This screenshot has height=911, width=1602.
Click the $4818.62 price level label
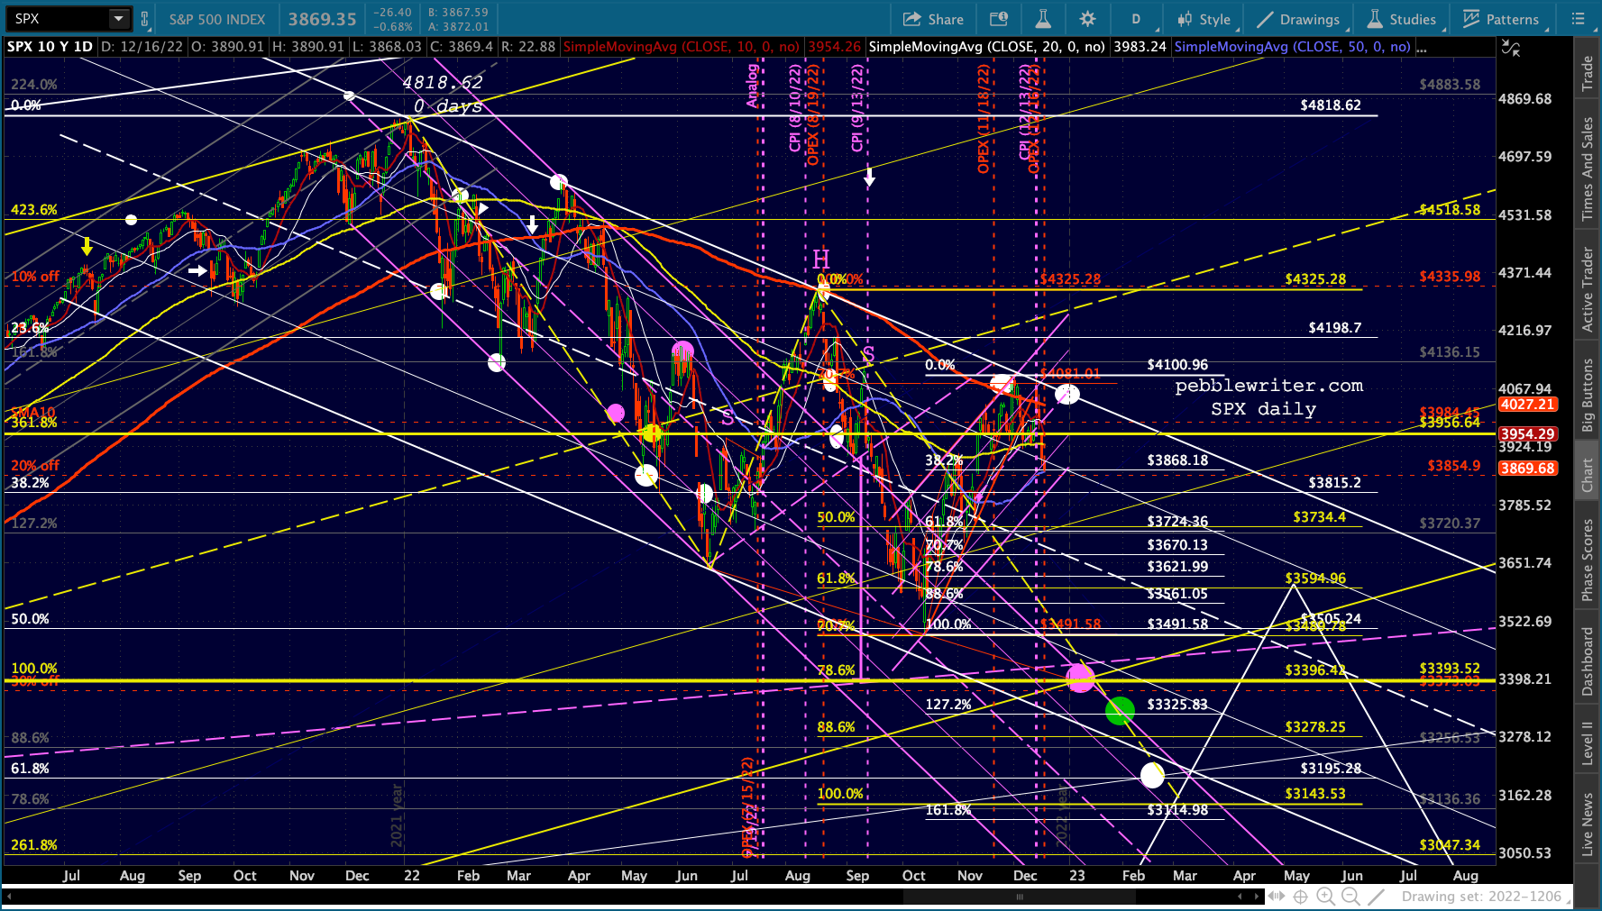(x=1330, y=105)
